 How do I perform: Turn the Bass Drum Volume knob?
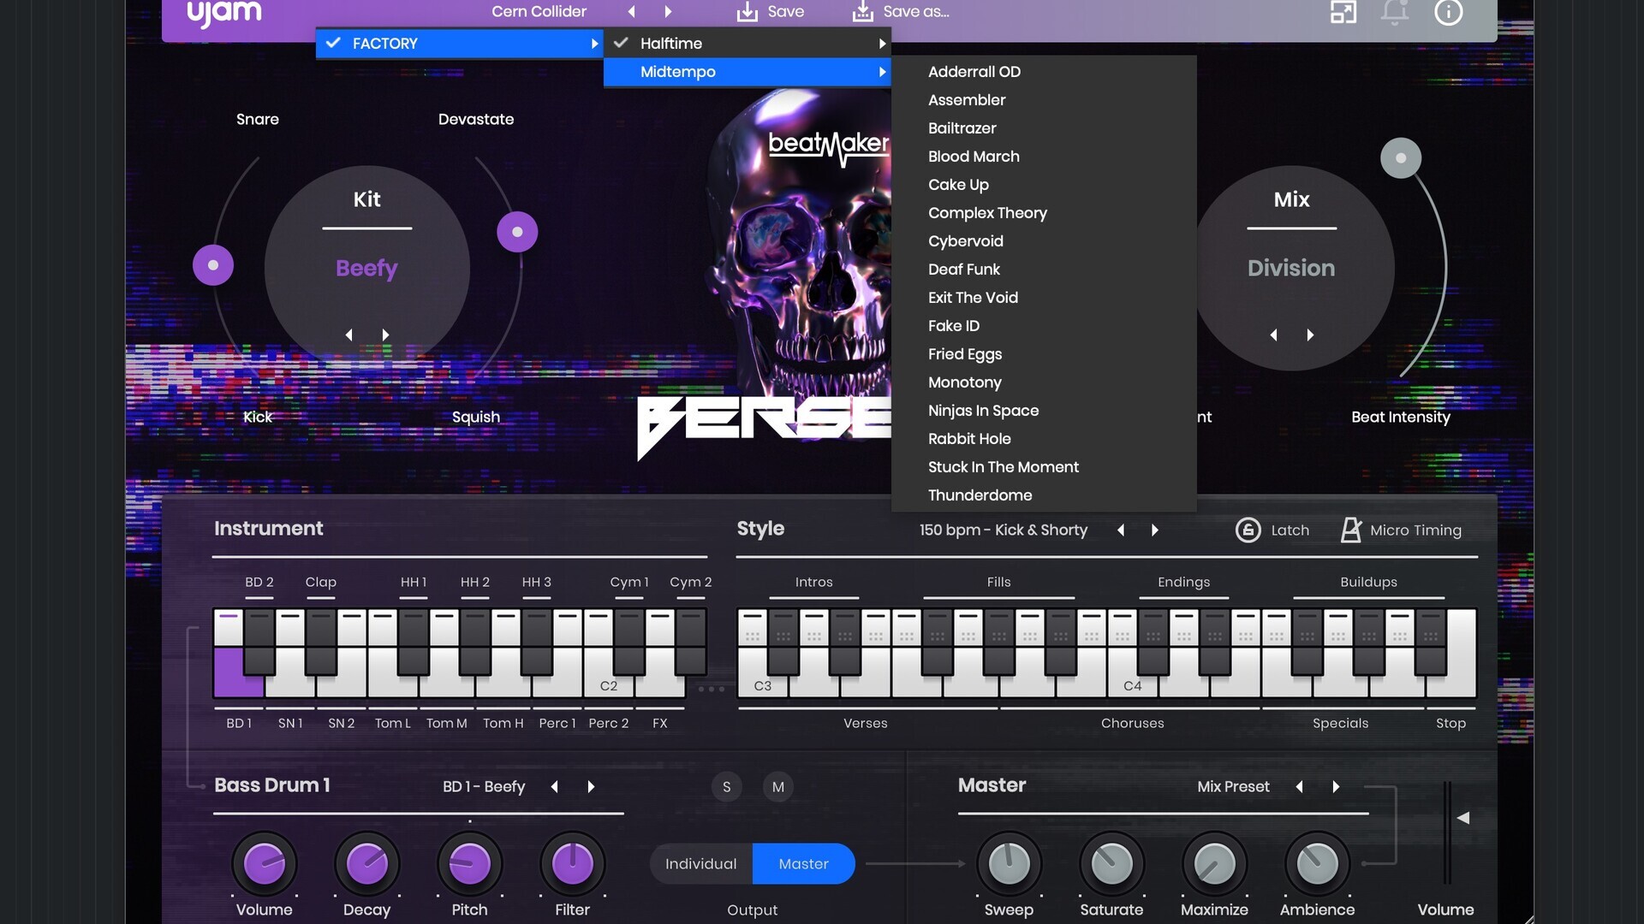click(265, 864)
